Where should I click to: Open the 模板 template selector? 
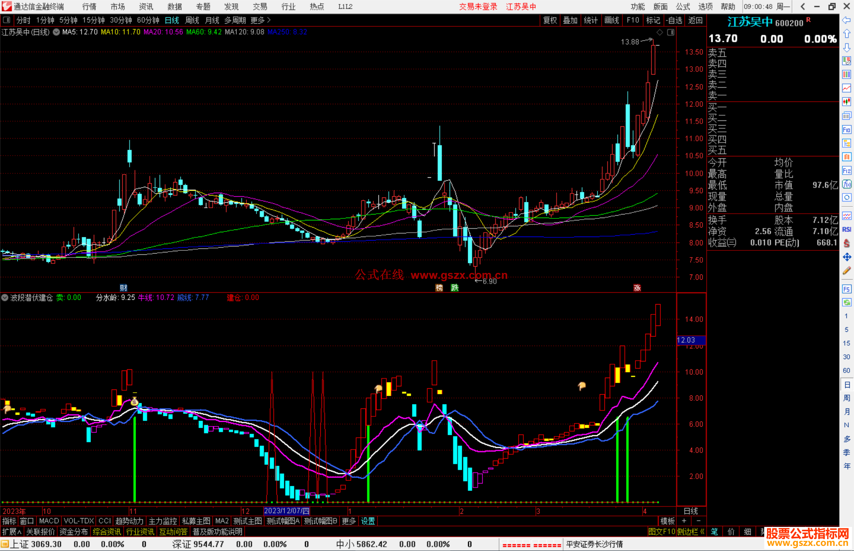click(667, 521)
